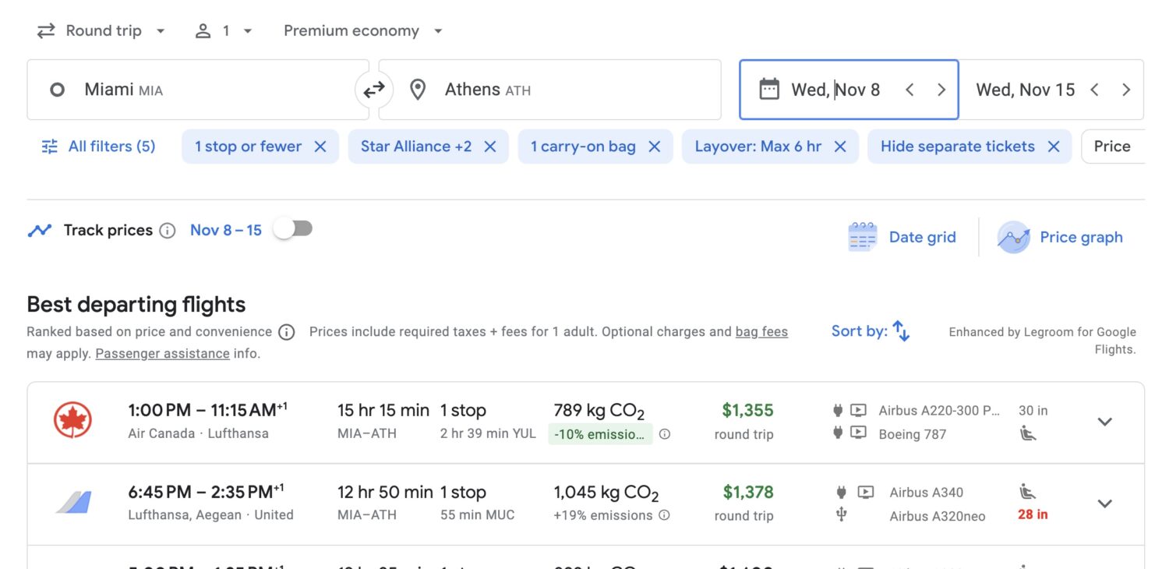This screenshot has height=569, width=1169.
Task: Open the Date grid view
Action: 902,236
